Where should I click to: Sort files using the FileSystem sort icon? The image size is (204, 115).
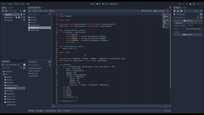pos(24,68)
